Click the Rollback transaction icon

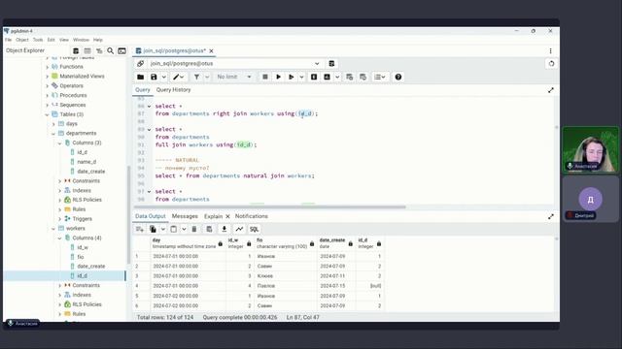[363, 77]
